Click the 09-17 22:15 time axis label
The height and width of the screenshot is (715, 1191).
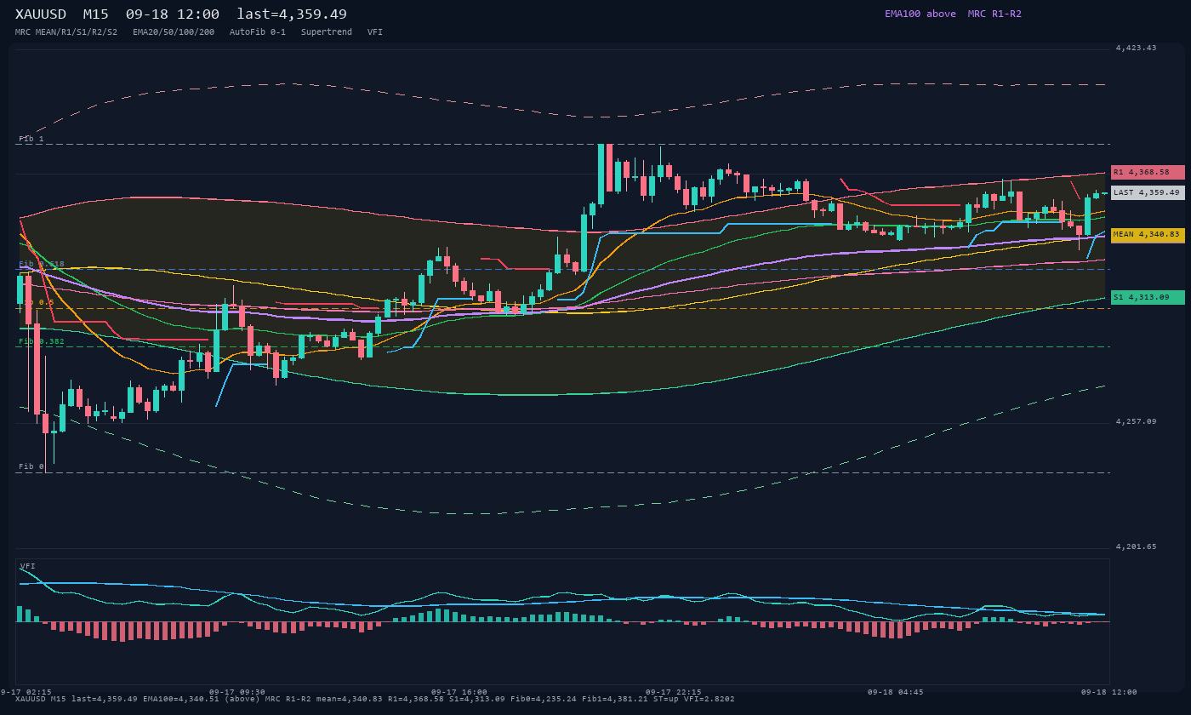tap(674, 692)
